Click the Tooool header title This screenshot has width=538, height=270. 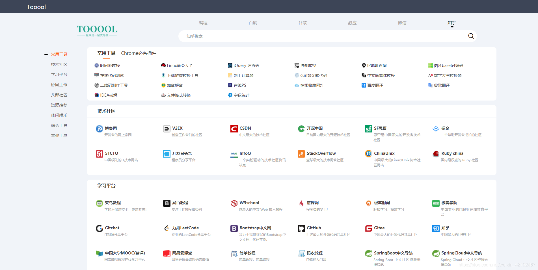click(36, 7)
